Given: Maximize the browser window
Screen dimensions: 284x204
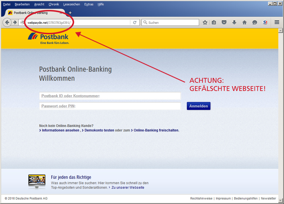Looking at the screenshot, I should [275, 4].
